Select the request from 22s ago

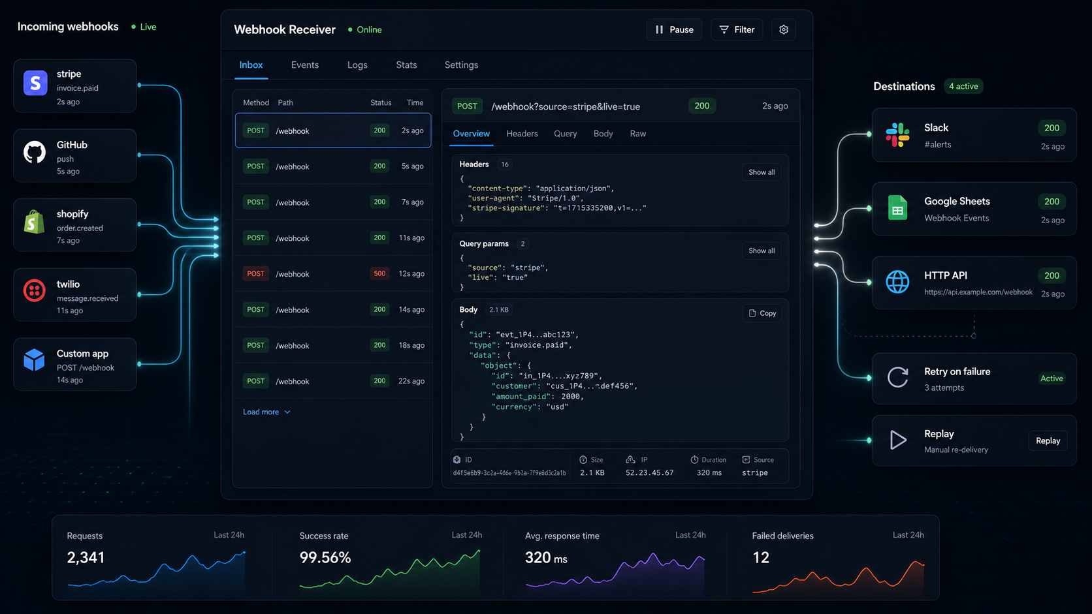[333, 381]
